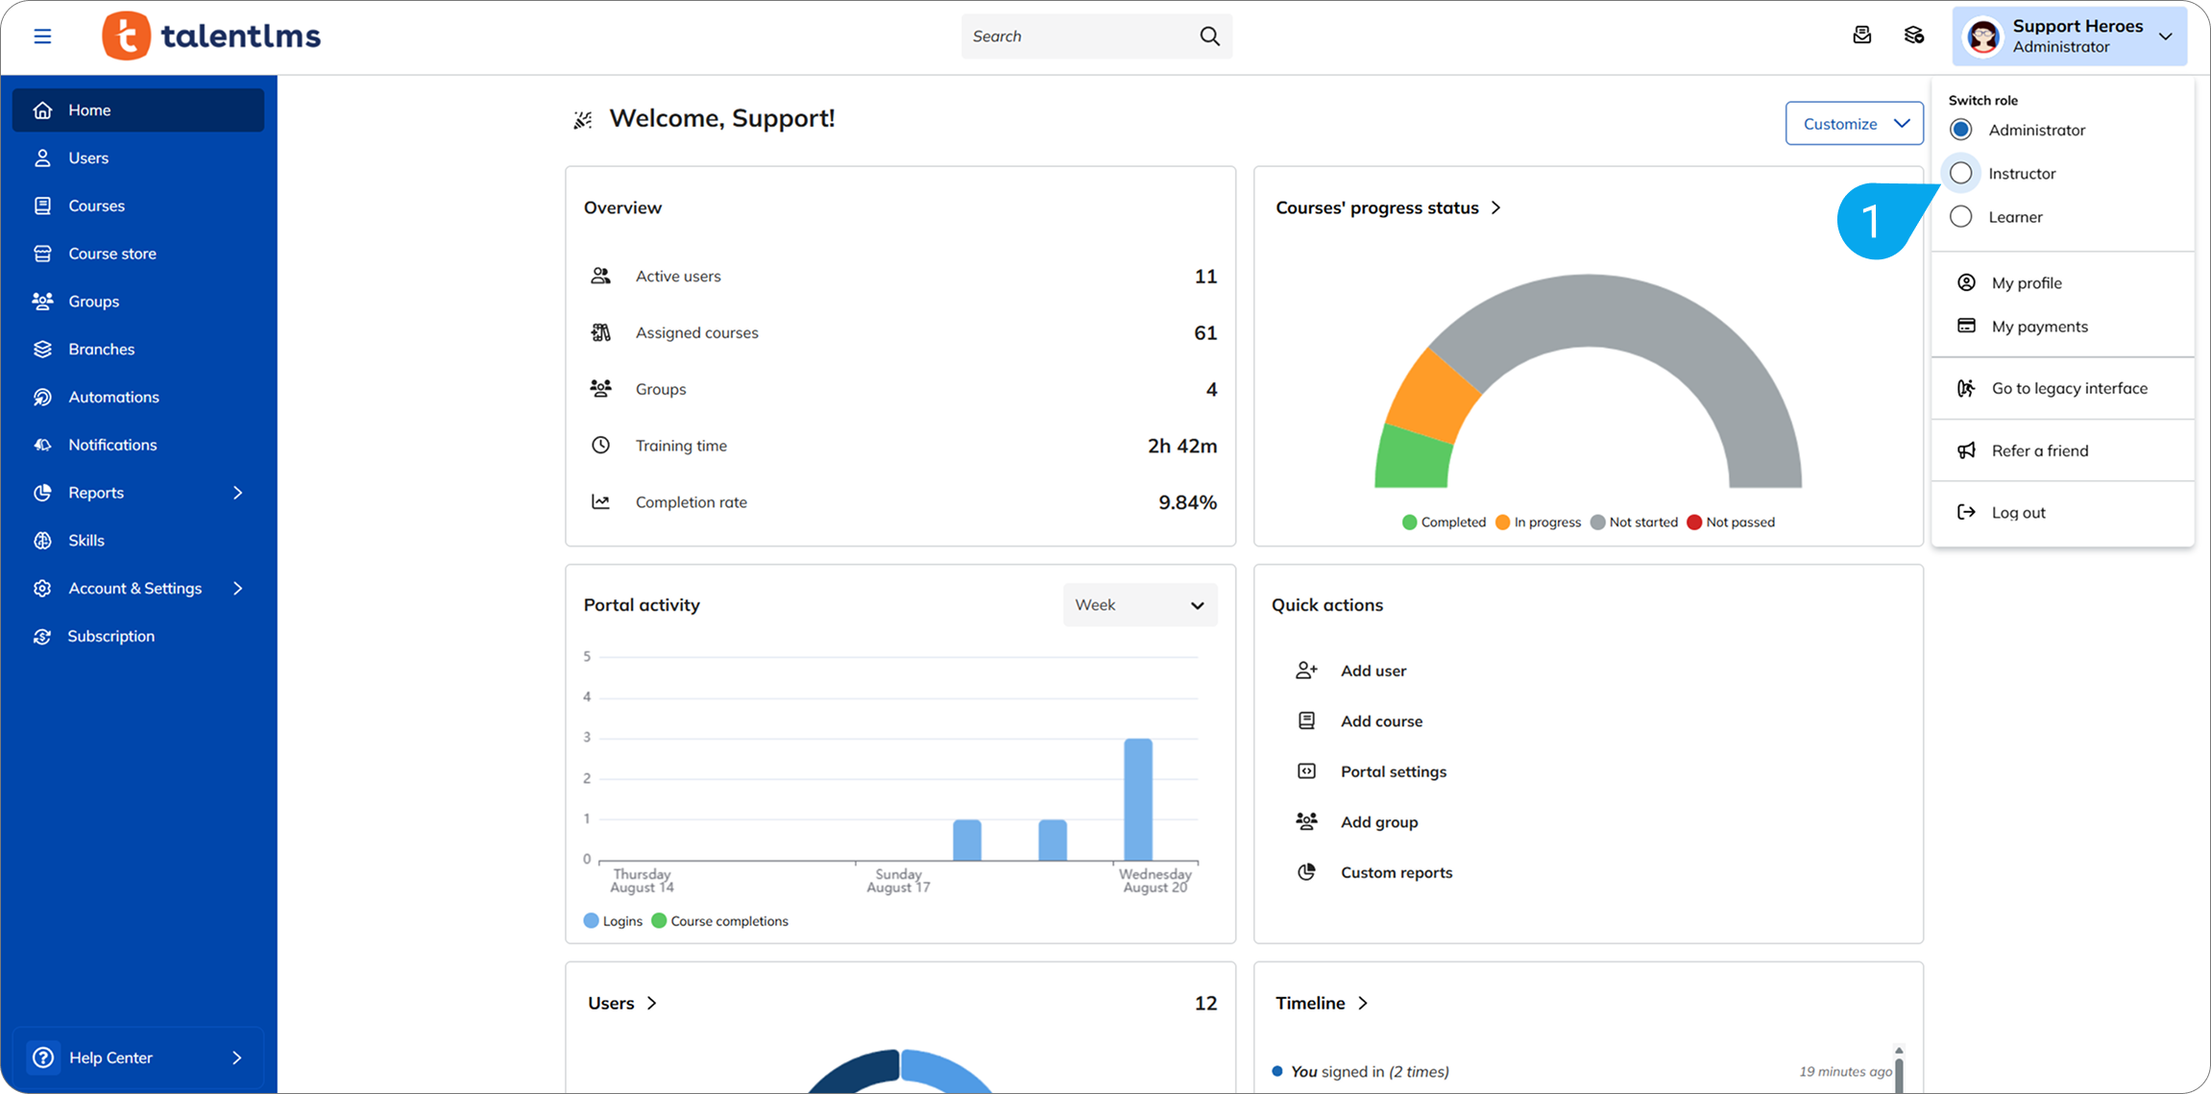Click the green Completed legend swatch
The image size is (2211, 1094).
pos(1409,523)
